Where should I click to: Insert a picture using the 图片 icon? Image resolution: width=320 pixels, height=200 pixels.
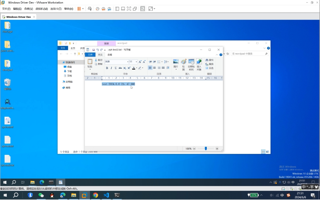tap(176, 62)
